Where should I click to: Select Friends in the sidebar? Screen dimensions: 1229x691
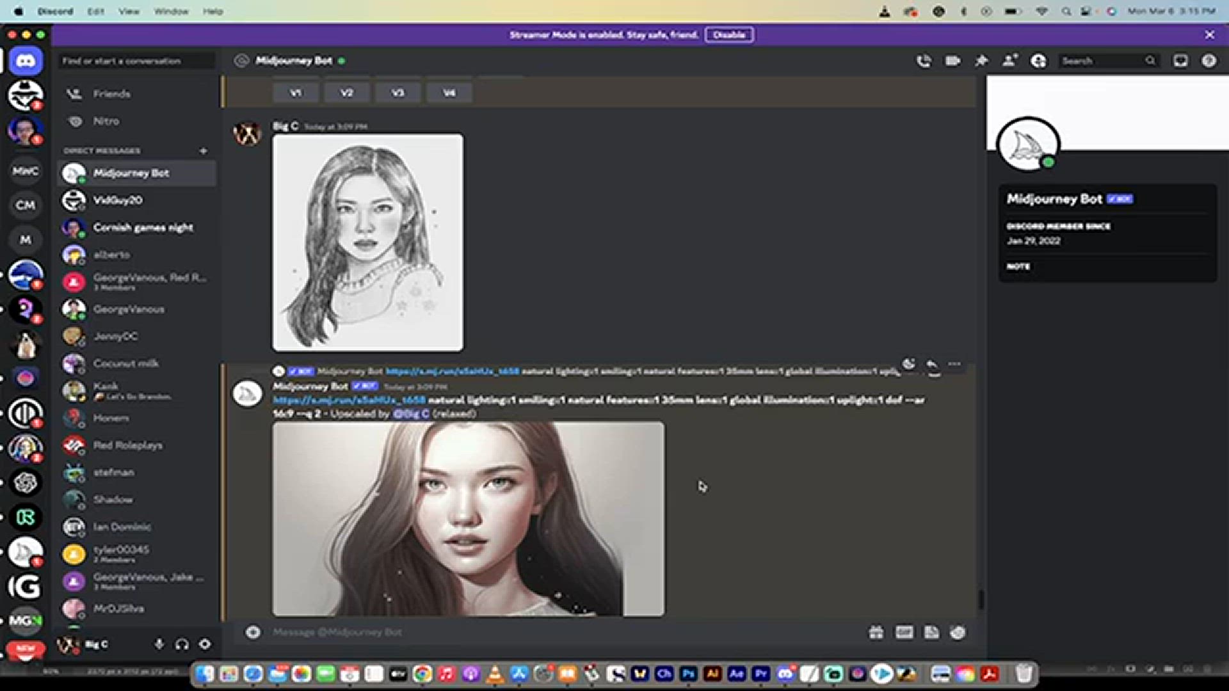(112, 93)
